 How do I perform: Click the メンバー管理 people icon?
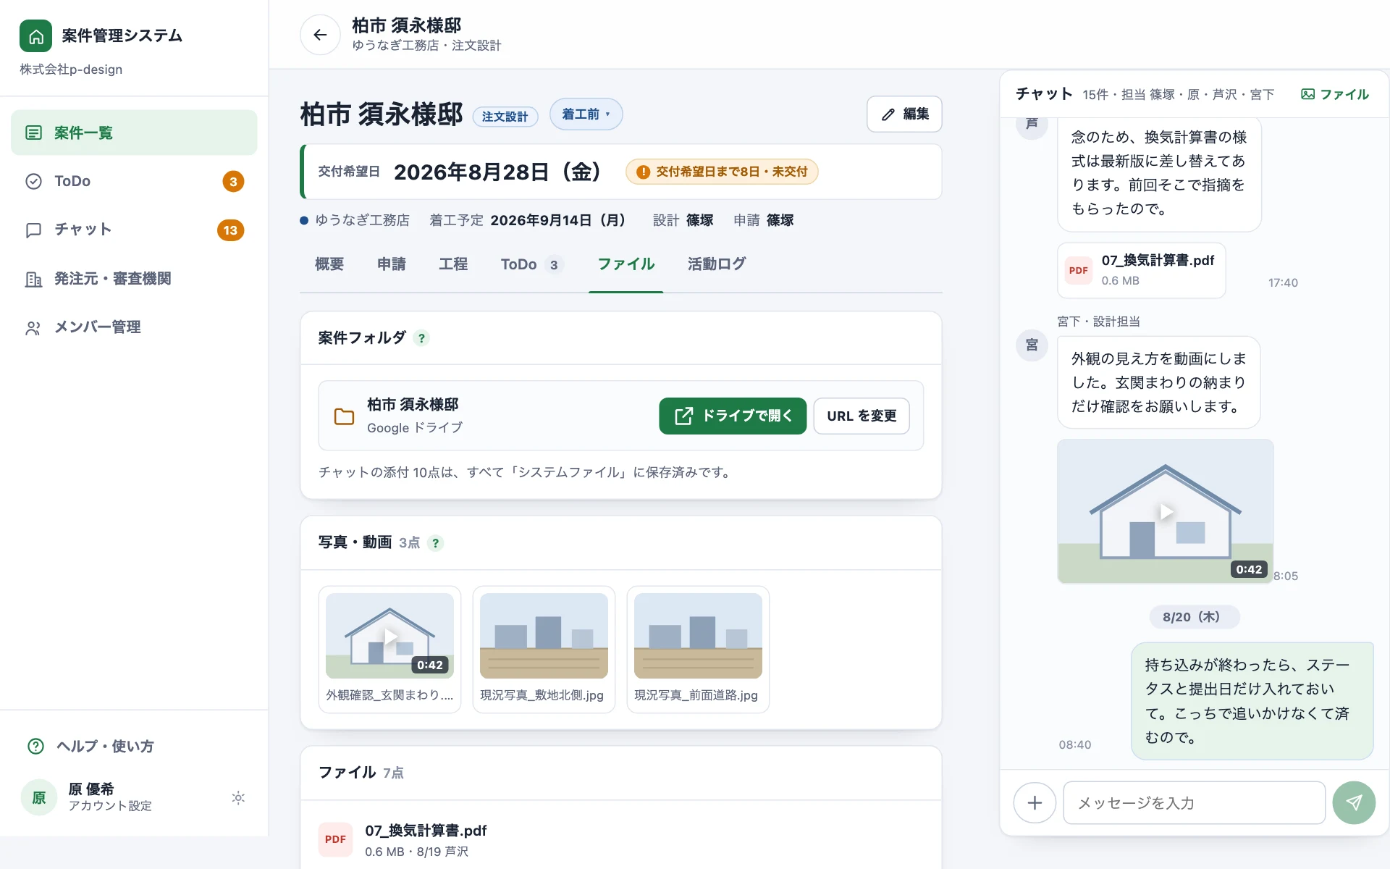[33, 327]
